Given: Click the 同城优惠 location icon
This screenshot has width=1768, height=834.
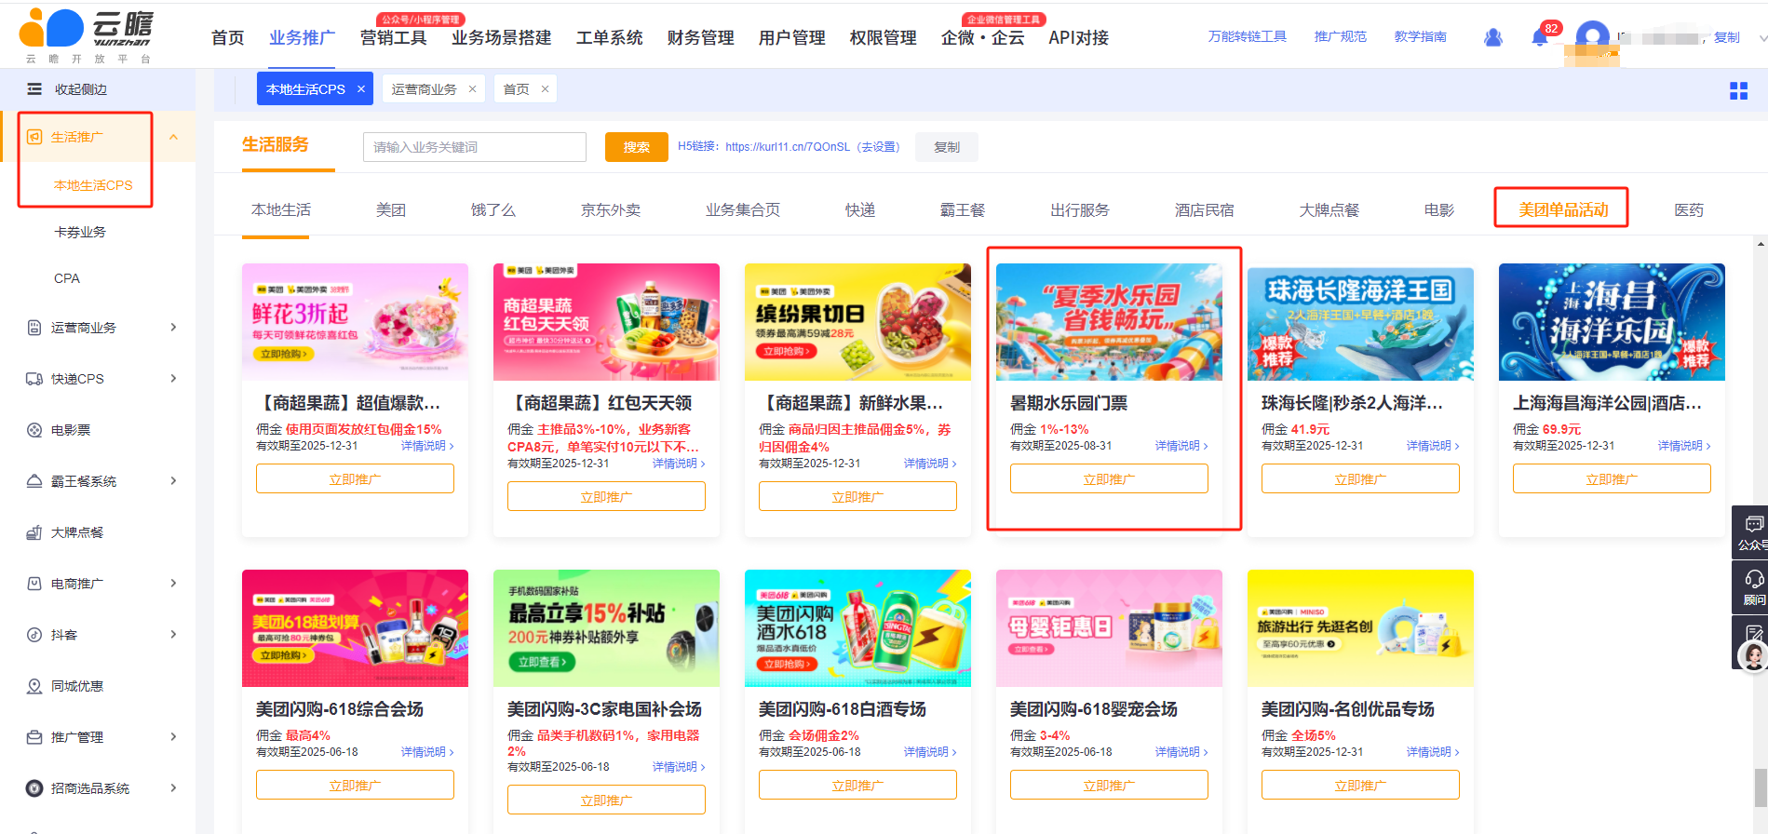Looking at the screenshot, I should (34, 686).
